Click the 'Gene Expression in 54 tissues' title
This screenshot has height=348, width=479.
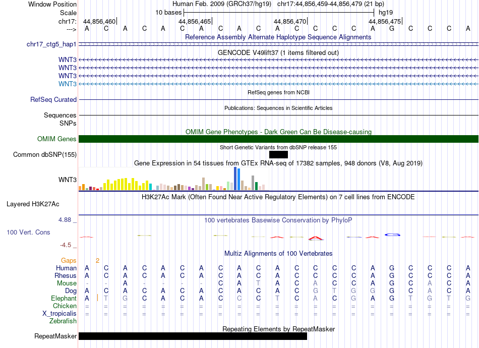tap(278, 163)
